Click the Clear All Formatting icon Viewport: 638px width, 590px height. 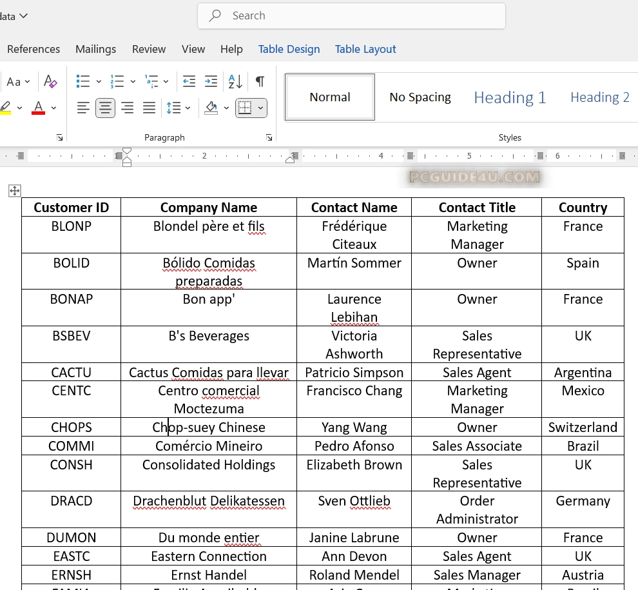point(50,81)
